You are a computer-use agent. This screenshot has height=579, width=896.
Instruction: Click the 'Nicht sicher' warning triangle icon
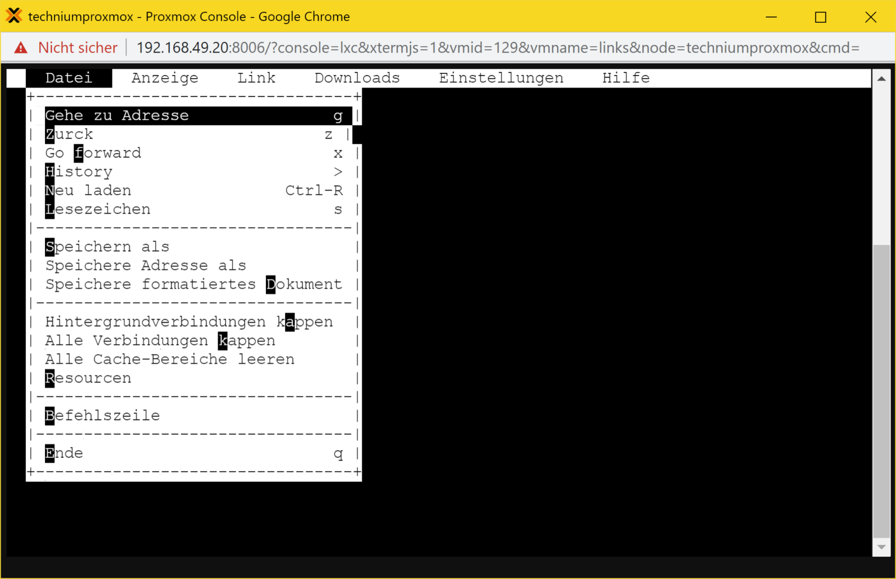click(x=21, y=48)
